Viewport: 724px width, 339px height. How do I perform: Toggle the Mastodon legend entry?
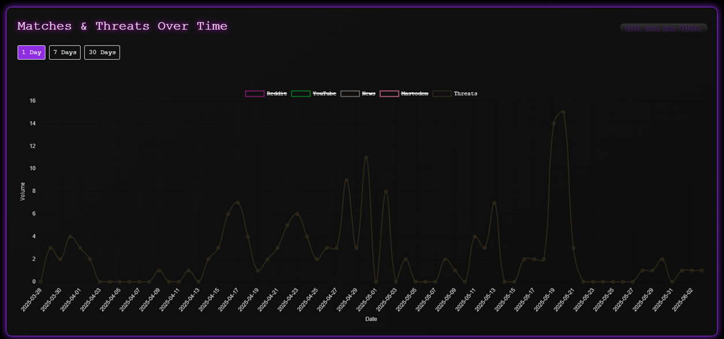pyautogui.click(x=404, y=93)
